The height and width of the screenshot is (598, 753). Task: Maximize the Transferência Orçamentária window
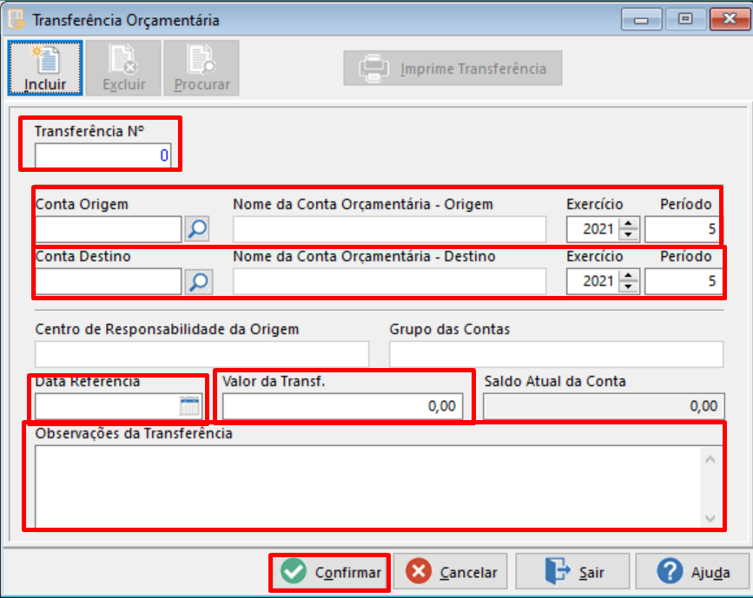pos(685,20)
